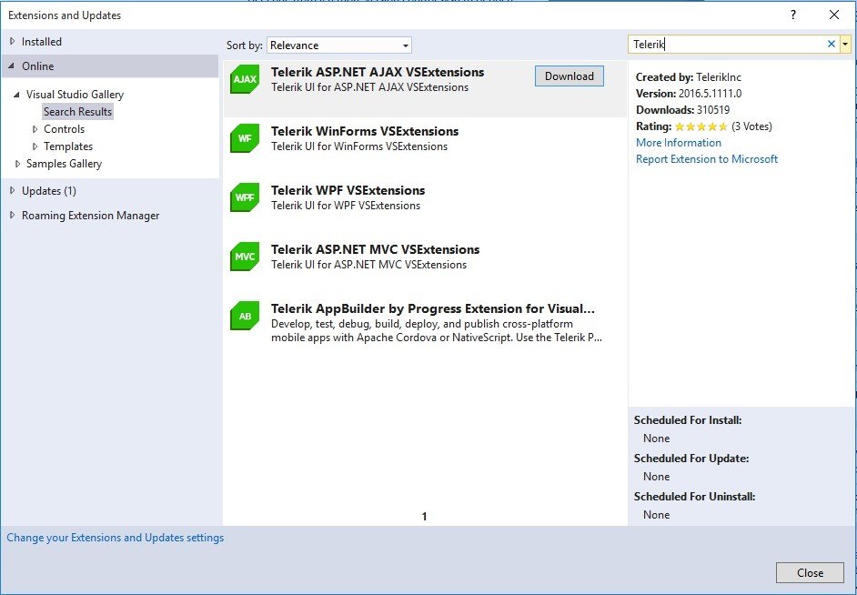Select Search Results in the tree
This screenshot has width=857, height=595.
coord(77,112)
